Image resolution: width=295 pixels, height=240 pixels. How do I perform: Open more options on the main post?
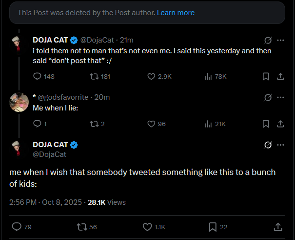click(280, 145)
